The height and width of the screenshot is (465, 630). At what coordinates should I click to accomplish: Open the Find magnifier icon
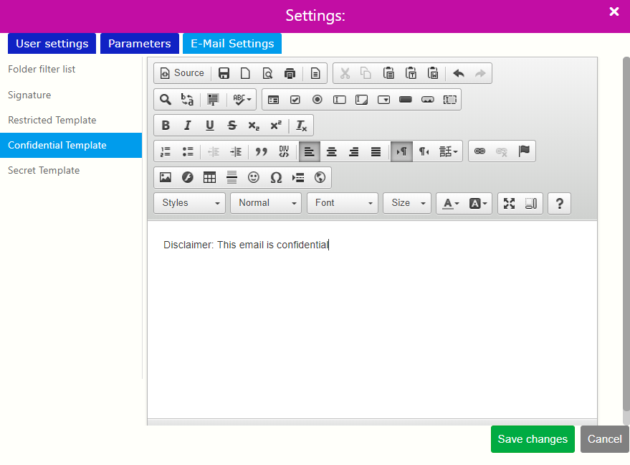pos(165,99)
